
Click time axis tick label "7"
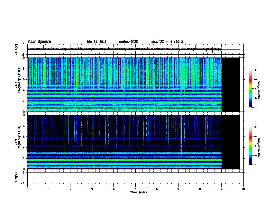[179, 189]
